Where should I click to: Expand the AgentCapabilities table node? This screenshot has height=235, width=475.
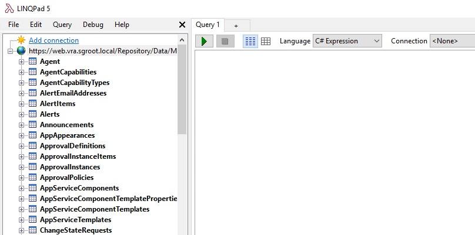[x=21, y=72]
